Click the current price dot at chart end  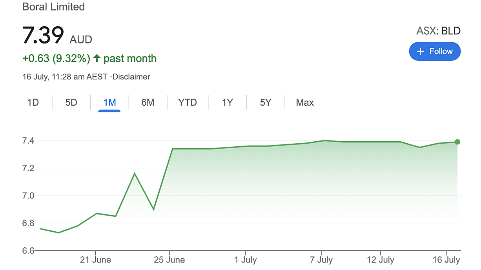click(457, 142)
